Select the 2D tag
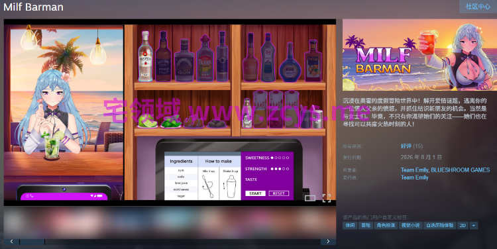Image resolution: width=497 pixels, height=249 pixels. tap(463, 226)
